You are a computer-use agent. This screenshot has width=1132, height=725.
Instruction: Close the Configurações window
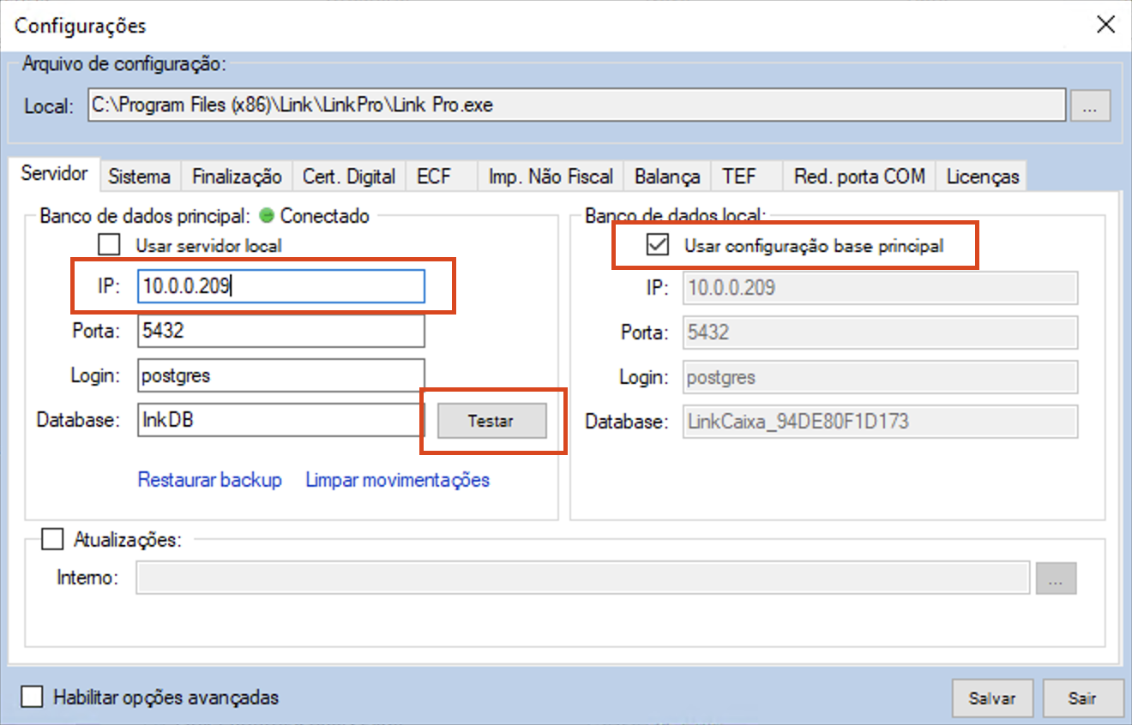(x=1106, y=25)
